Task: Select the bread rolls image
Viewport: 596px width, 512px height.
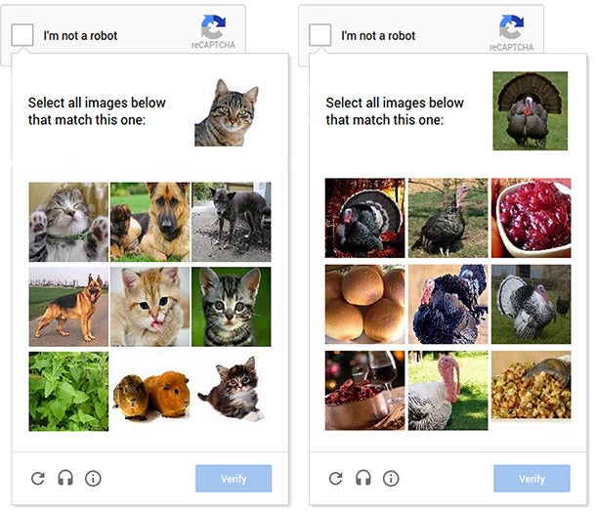Action: [364, 305]
